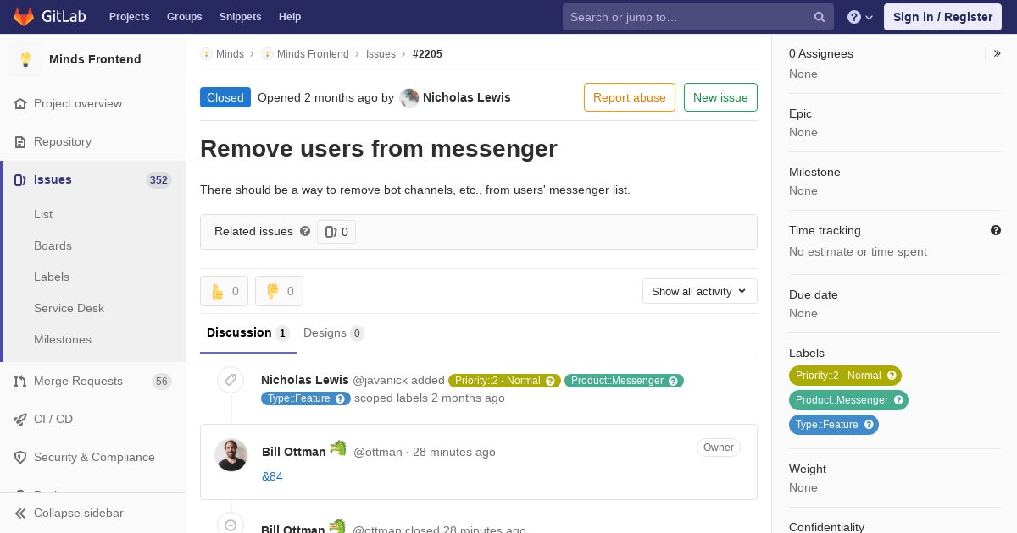Give a thumbs down reaction
This screenshot has width=1017, height=533.
279,291
